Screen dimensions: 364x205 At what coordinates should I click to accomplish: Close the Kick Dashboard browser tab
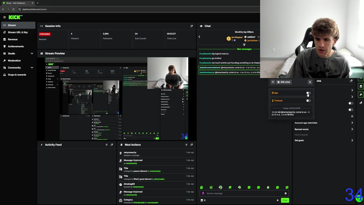tap(32, 3)
